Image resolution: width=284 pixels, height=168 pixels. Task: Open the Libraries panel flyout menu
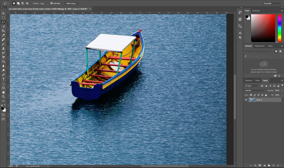coord(282,46)
